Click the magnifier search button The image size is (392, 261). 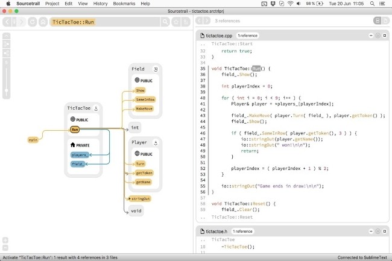coord(165,22)
